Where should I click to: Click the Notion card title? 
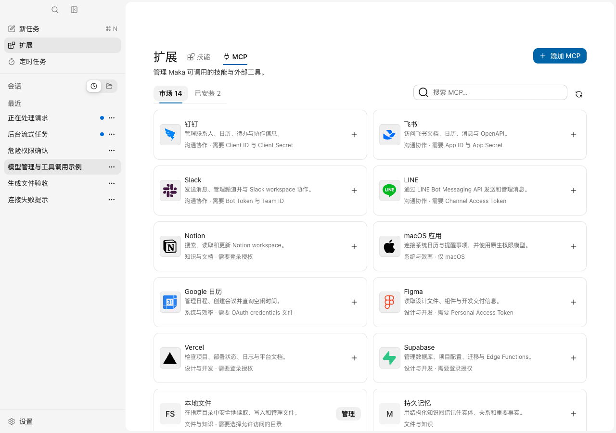tap(195, 236)
